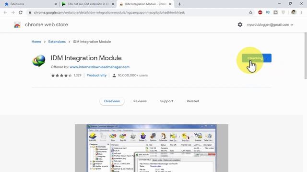
Task: Go to Home breadcrumb
Action: pos(36,42)
